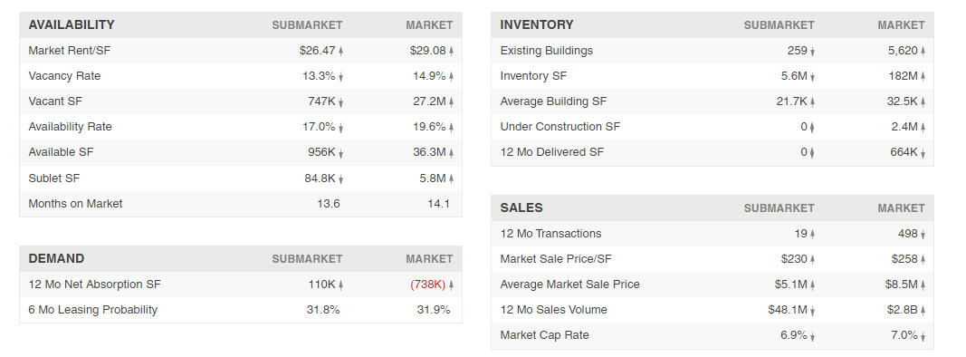The width and height of the screenshot is (966, 357).
Task: Click down arrow beside Sublet SF 84.8K
Action: [340, 178]
